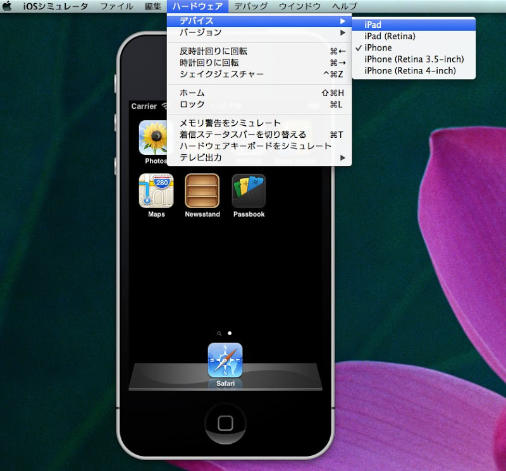The image size is (506, 471).
Task: Choose 時計回りに回転 (rotate right)
Action: pyautogui.click(x=259, y=63)
